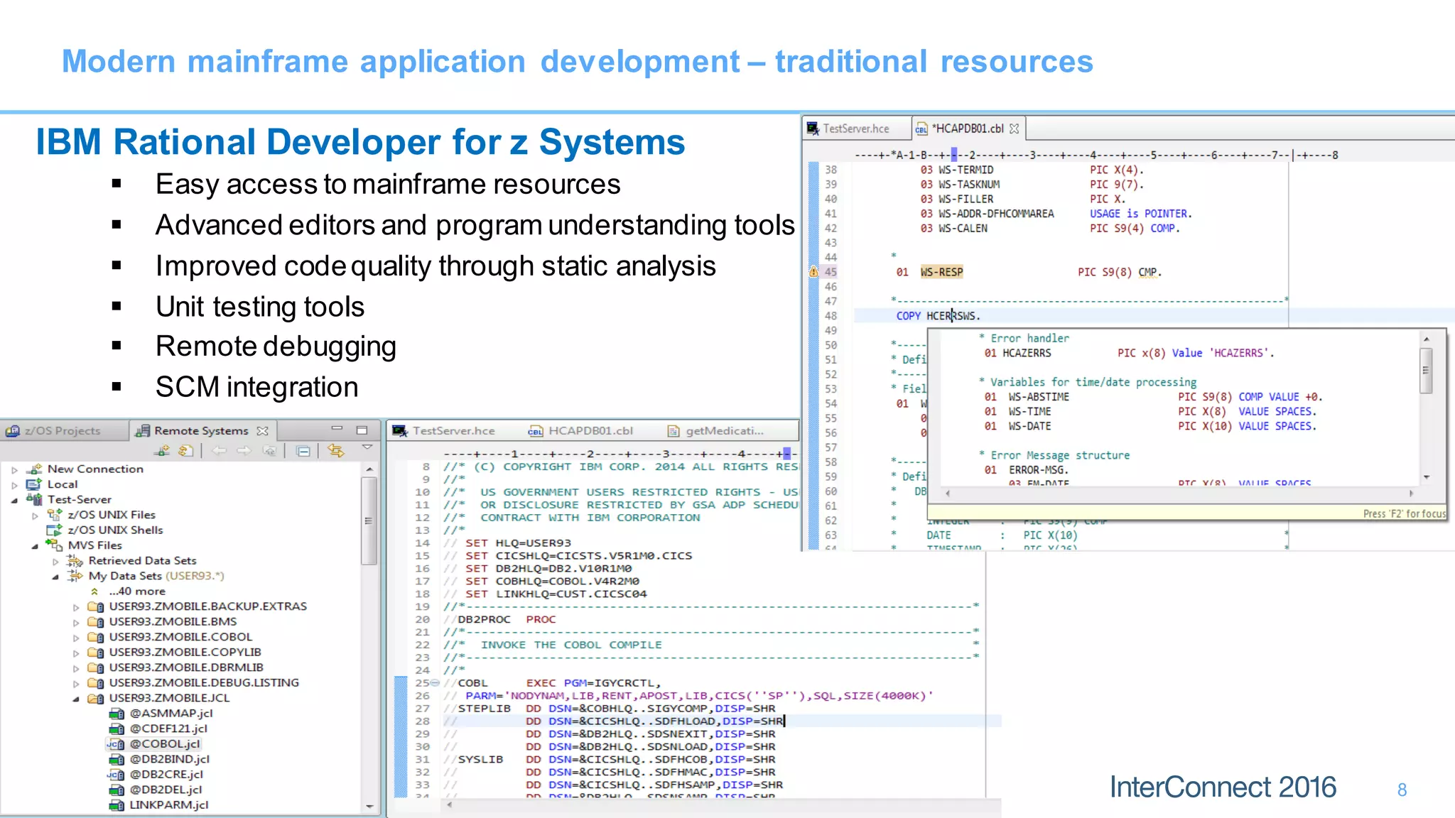
Task: Select the LINKPARM.jcl member
Action: click(x=169, y=805)
